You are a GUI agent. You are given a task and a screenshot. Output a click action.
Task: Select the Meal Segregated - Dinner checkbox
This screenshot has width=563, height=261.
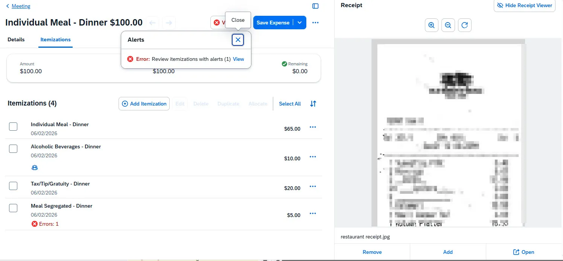tap(13, 208)
